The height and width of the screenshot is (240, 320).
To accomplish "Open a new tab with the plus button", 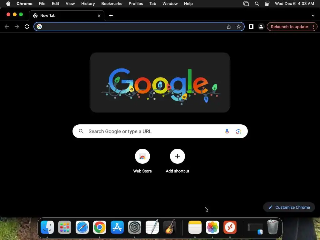I will (111, 16).
